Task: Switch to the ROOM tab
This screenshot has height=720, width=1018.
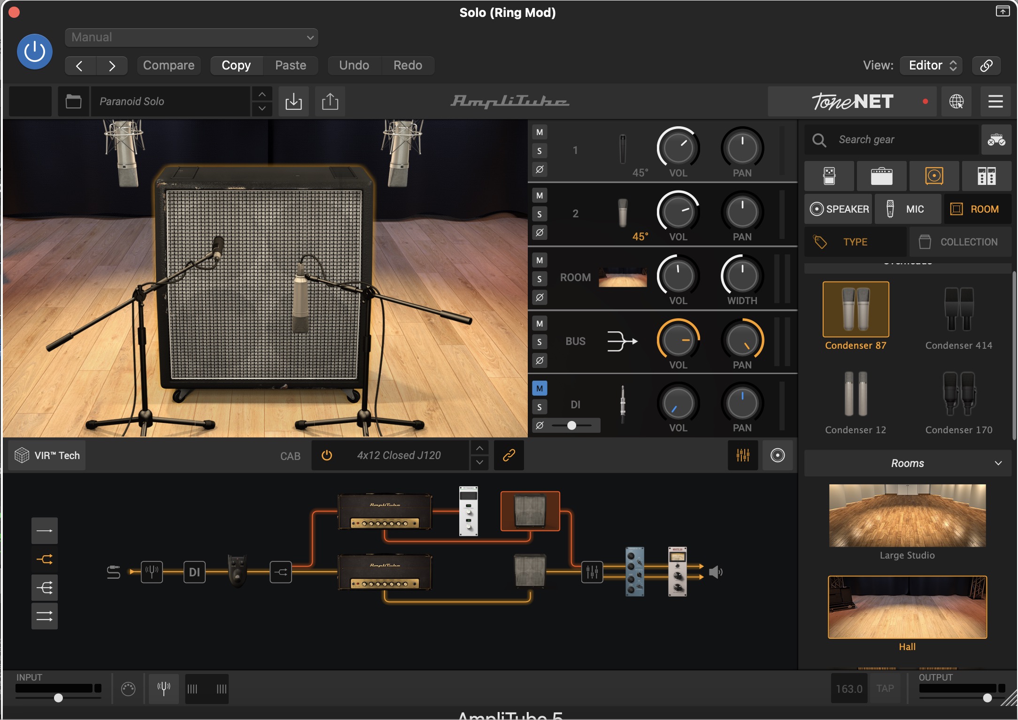Action: click(978, 209)
